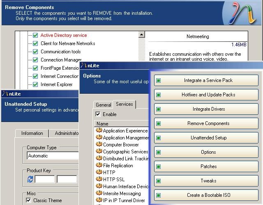
Task: Uncheck the Active Directory service checkbox
Action: point(35,35)
